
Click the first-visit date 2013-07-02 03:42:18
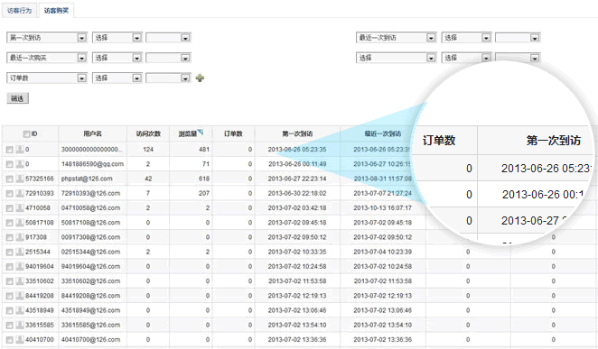tap(297, 207)
